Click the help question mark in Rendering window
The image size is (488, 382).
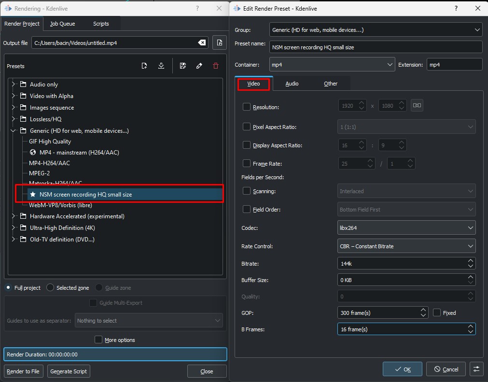click(x=197, y=8)
